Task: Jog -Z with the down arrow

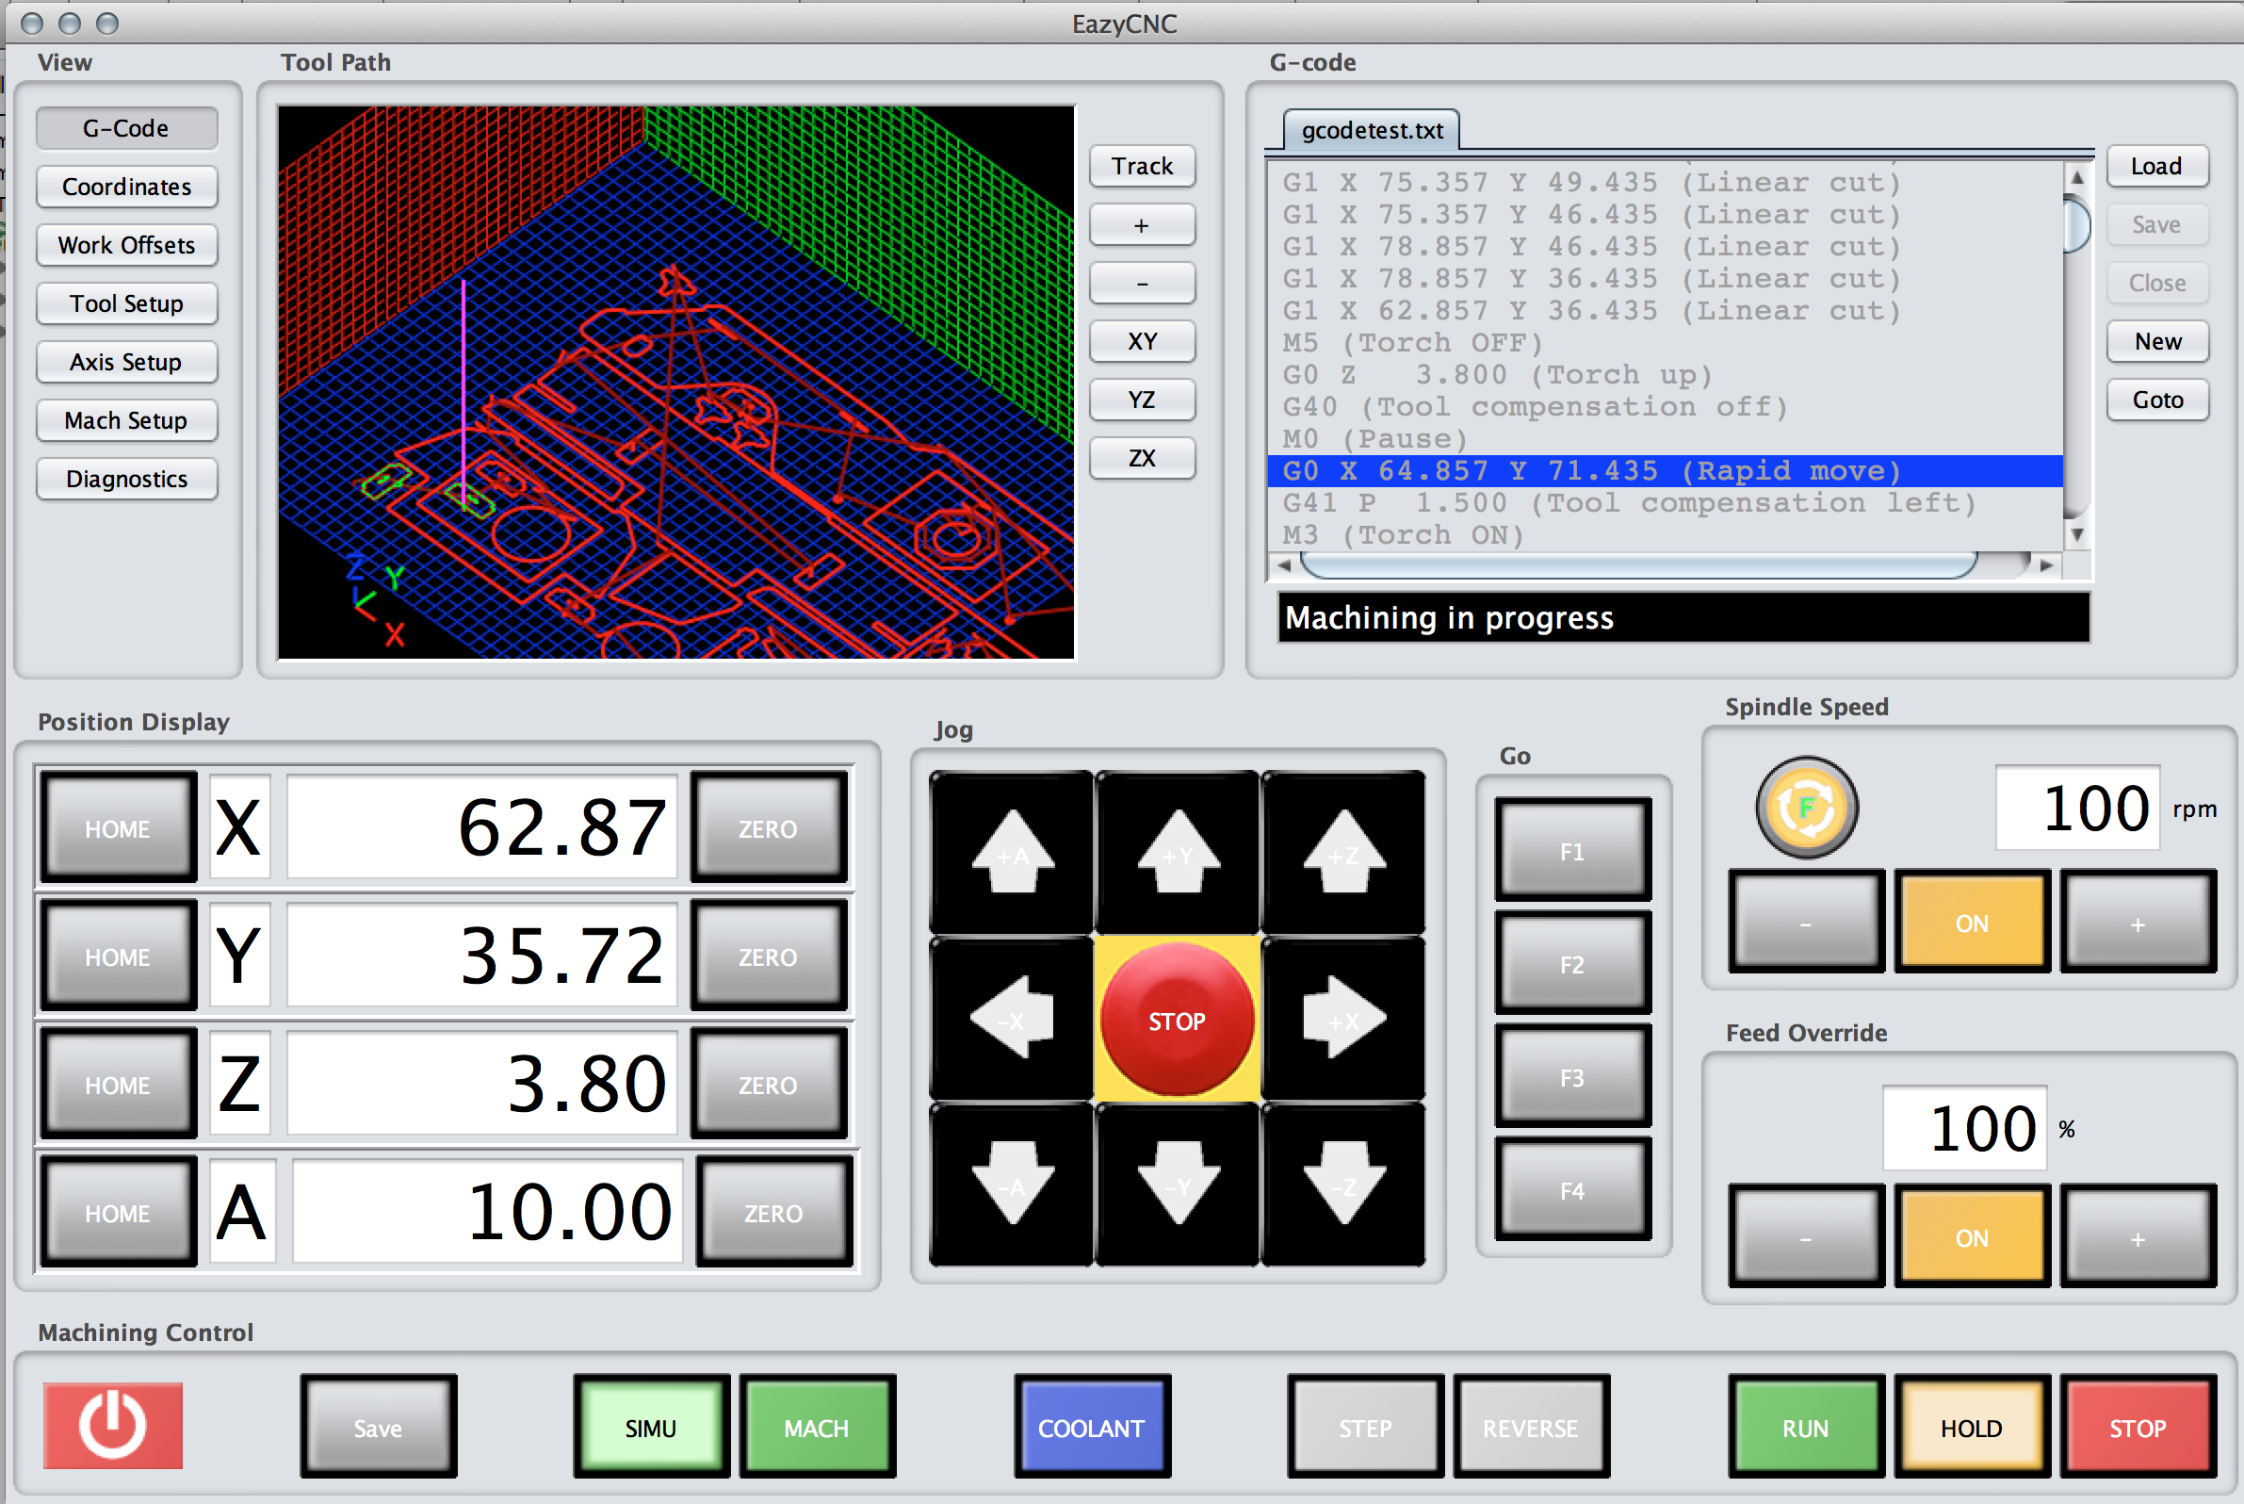Action: (1343, 1185)
